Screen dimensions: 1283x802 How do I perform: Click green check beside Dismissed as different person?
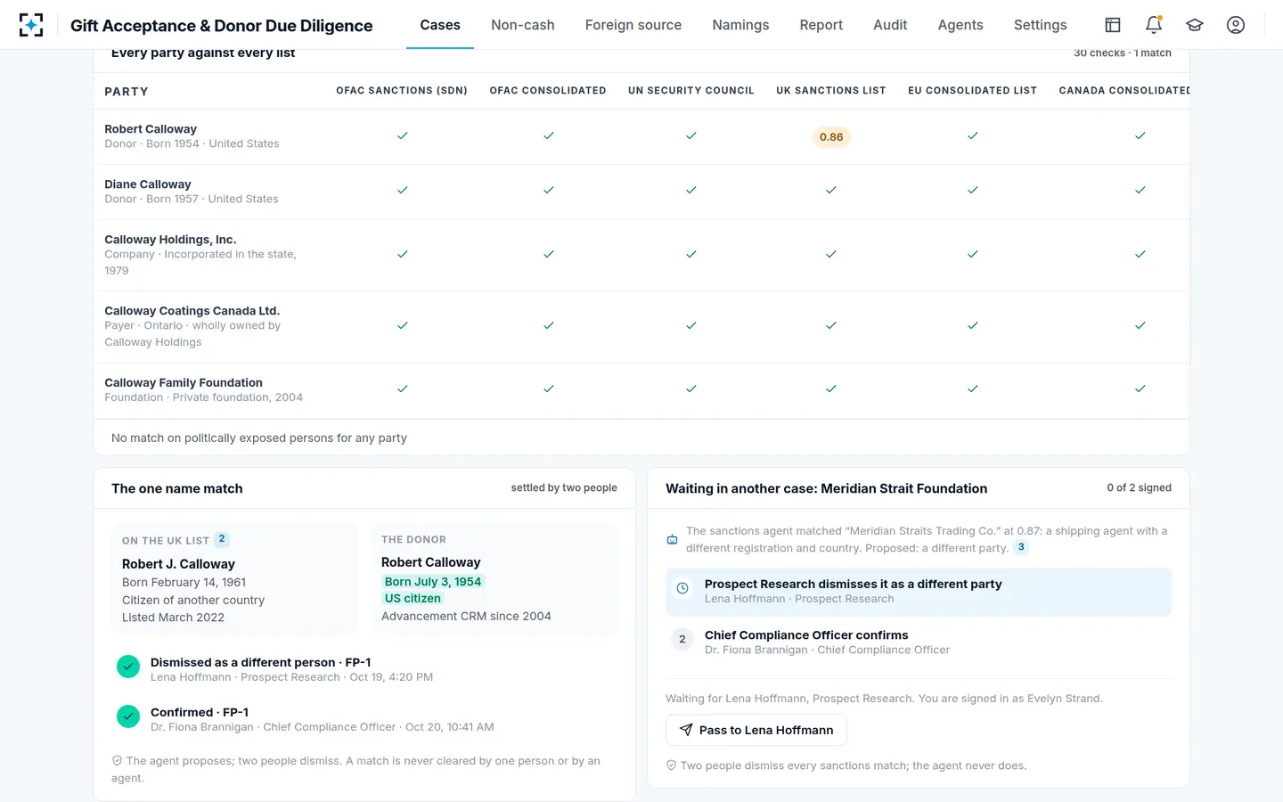[128, 667]
